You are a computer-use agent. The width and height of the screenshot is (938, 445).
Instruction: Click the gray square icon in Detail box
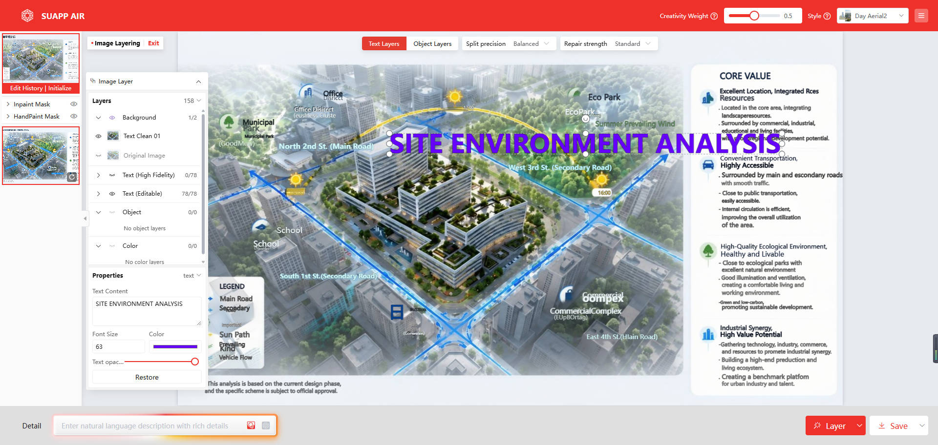(266, 425)
